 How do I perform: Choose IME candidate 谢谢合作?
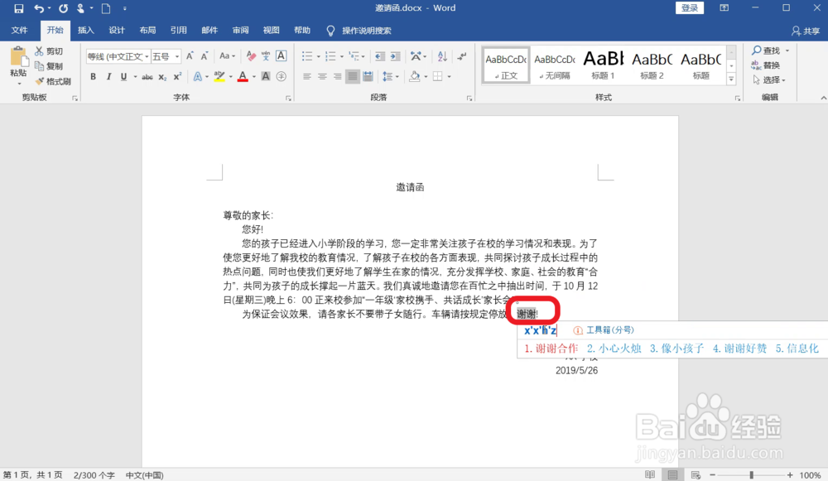pos(551,349)
